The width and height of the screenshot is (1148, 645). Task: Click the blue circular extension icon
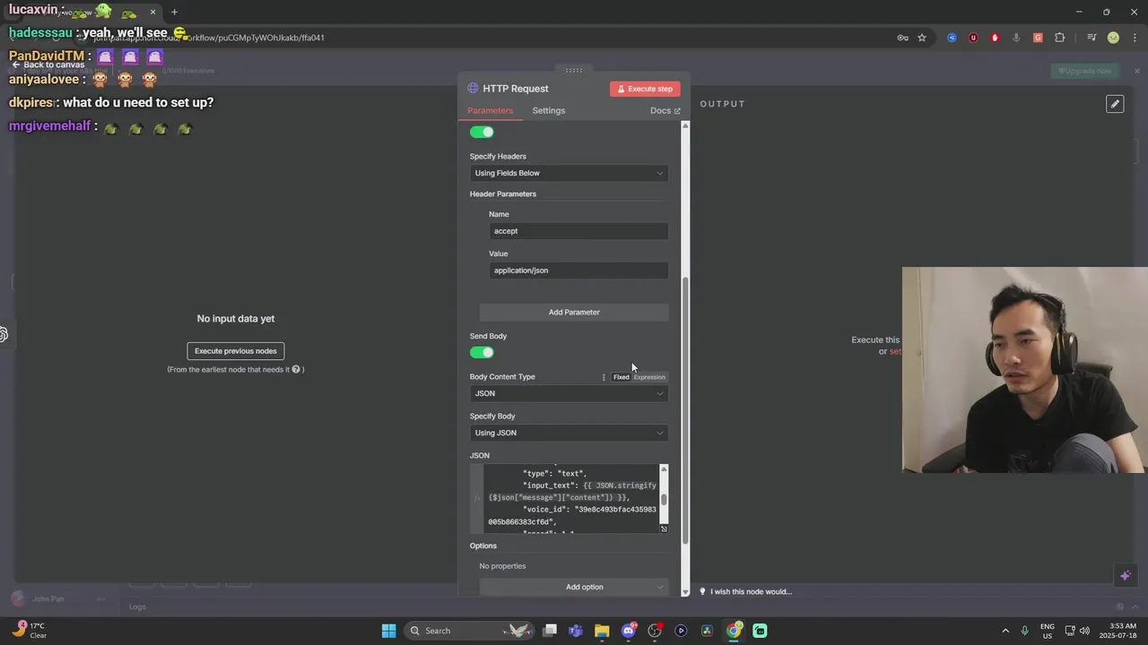[x=952, y=38]
